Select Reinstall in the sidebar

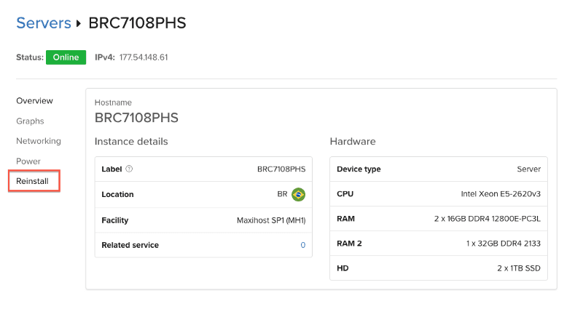32,181
